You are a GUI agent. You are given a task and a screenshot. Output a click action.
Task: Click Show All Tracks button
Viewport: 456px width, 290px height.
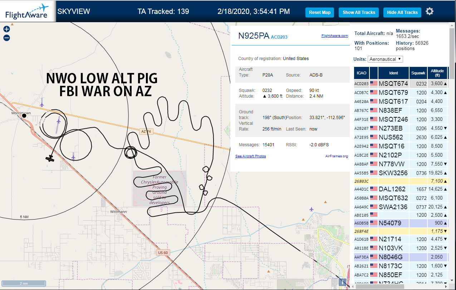359,12
